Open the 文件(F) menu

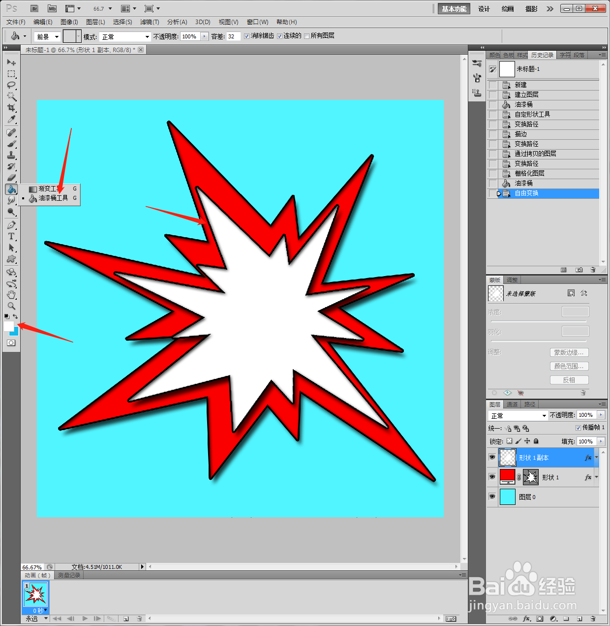pos(16,22)
